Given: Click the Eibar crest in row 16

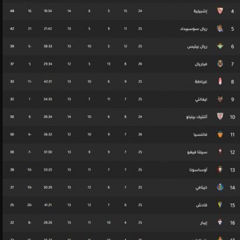Looking at the screenshot, I should click(220, 222).
